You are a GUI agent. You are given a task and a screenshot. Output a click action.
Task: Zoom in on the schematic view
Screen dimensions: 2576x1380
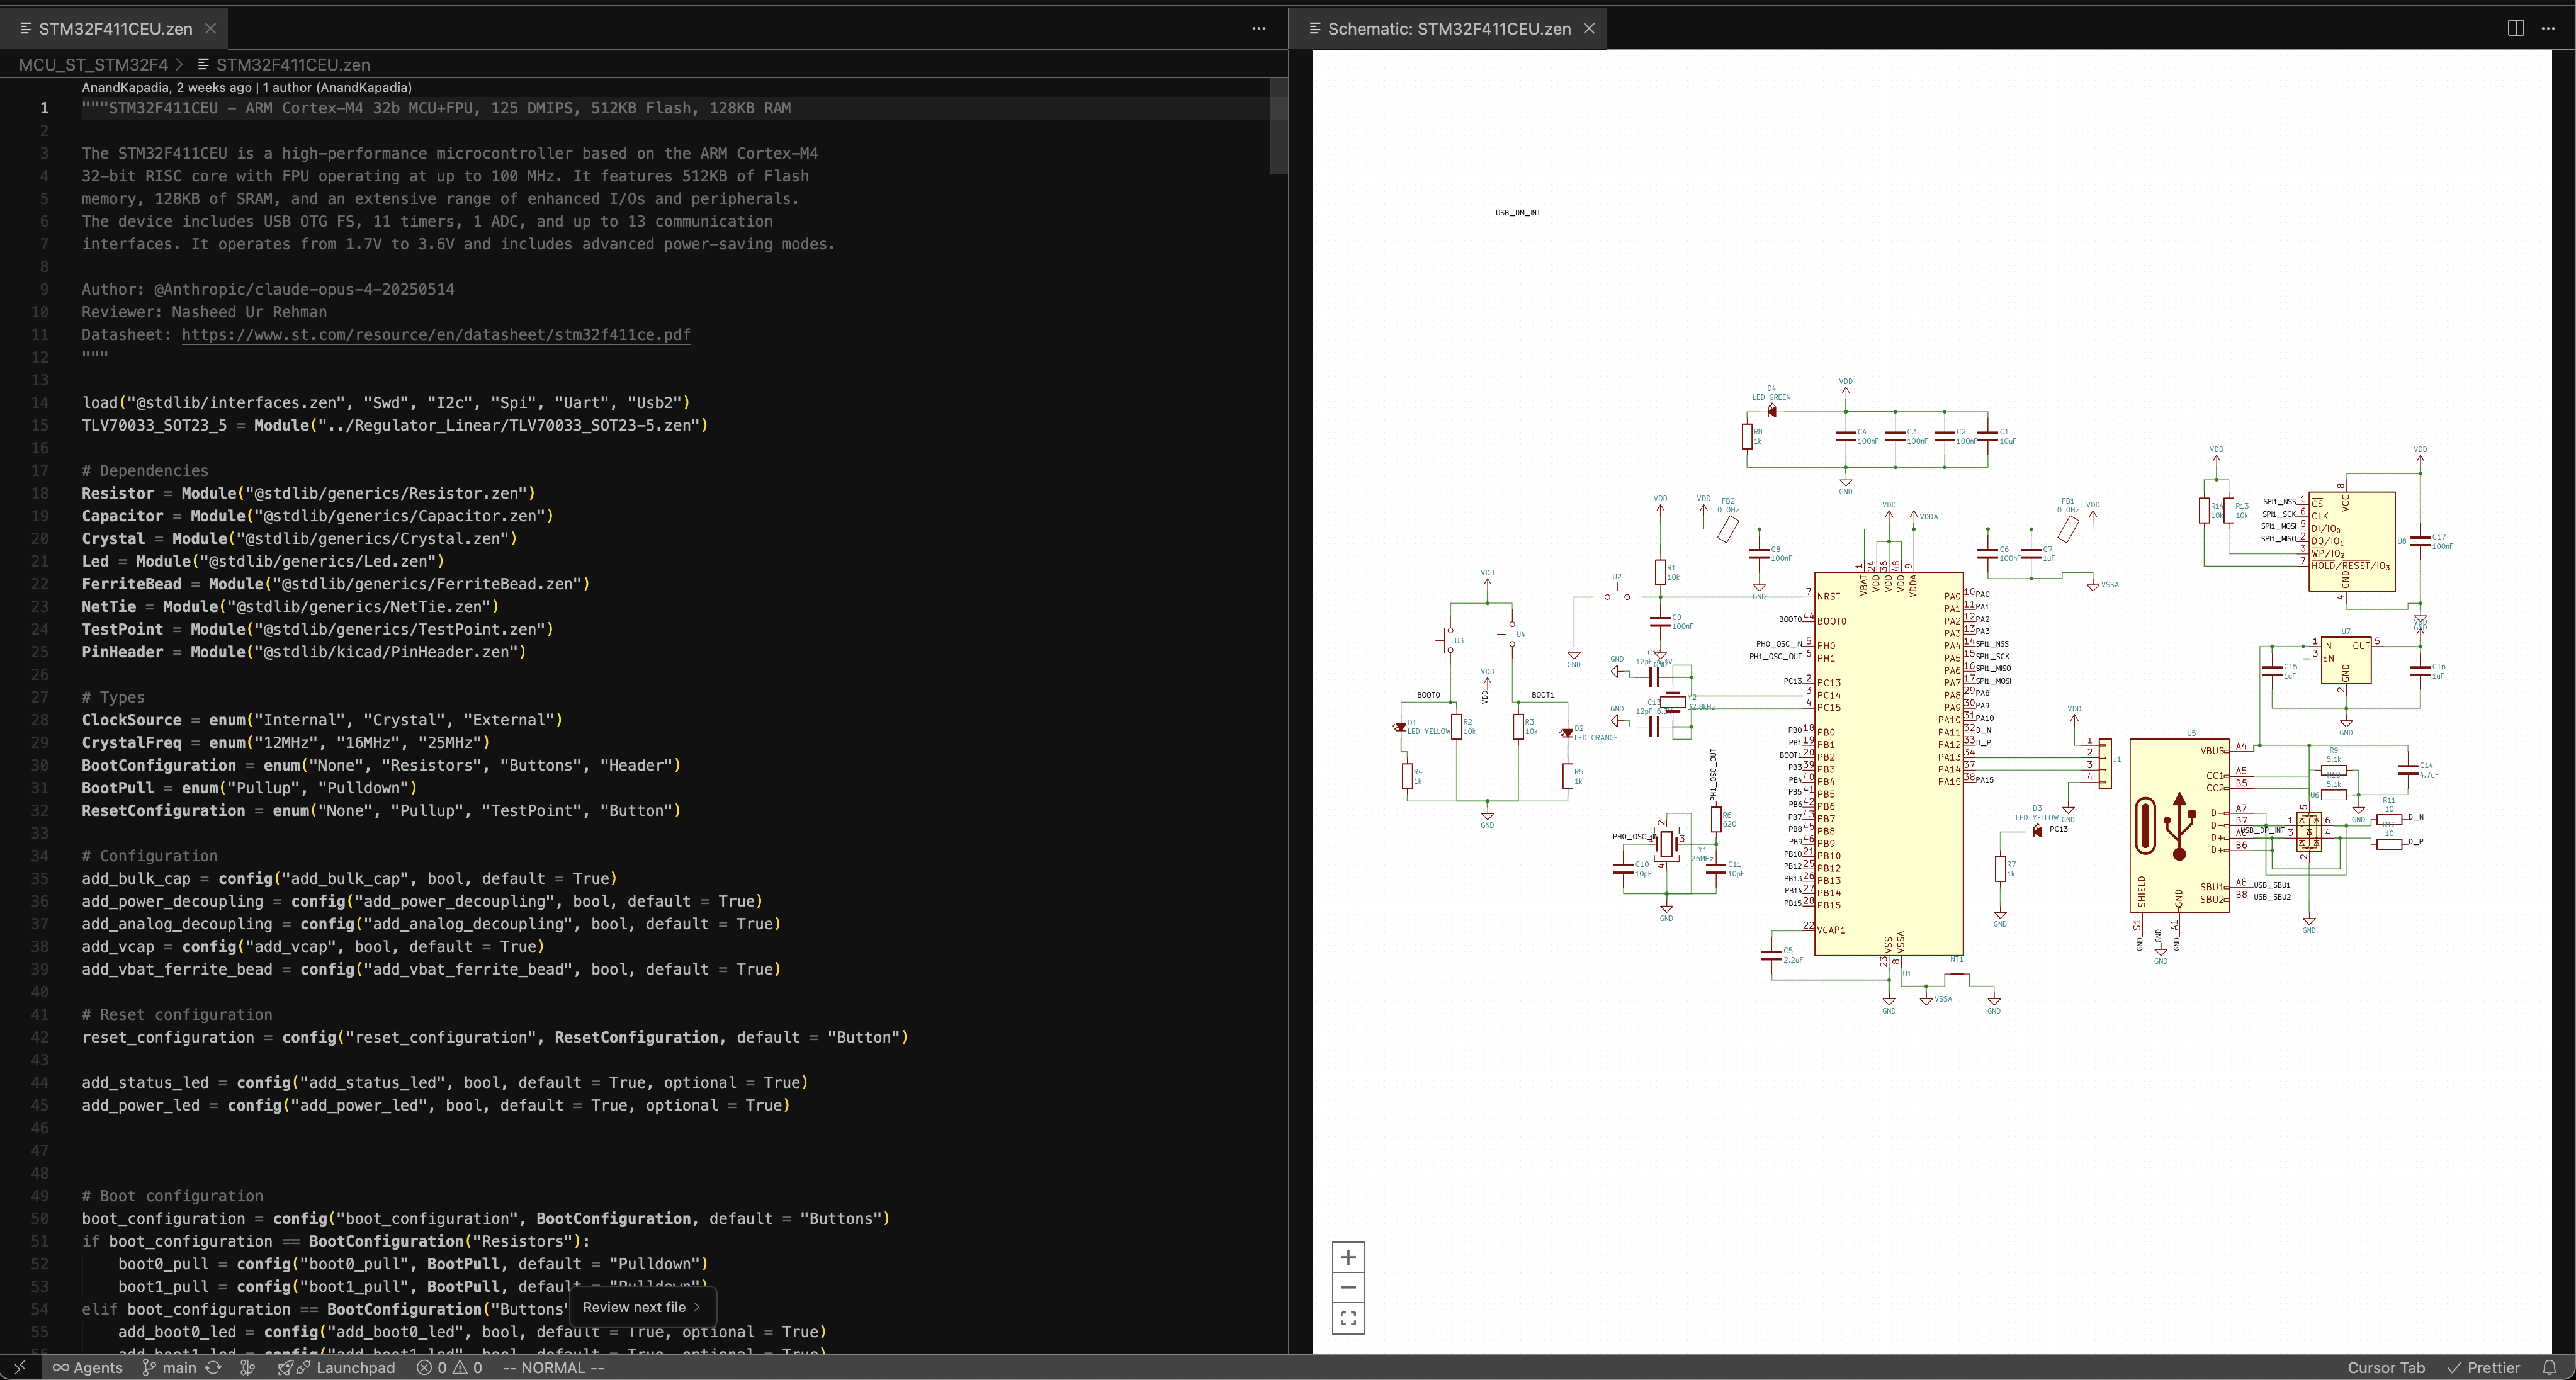tap(1347, 1257)
